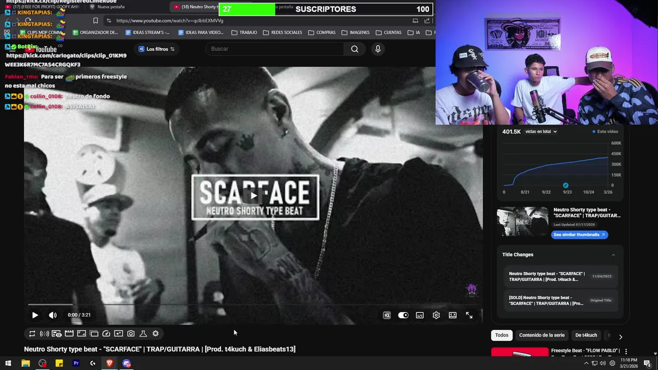Show more chips with the right arrow

point(620,337)
